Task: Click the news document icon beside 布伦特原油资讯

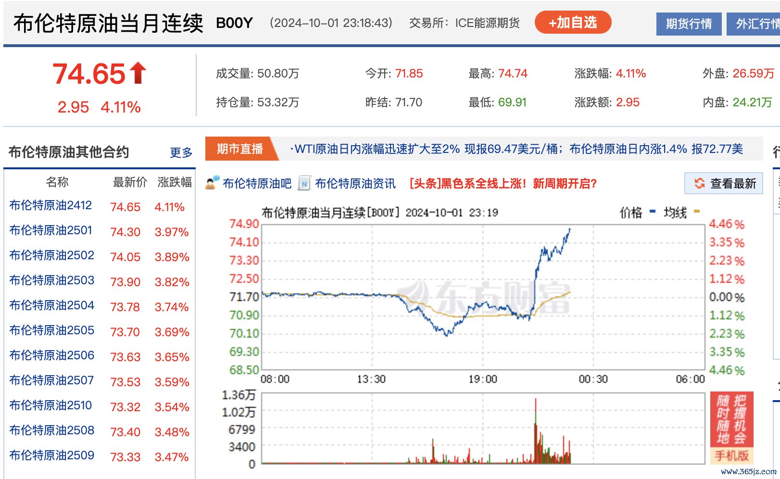Action: (304, 183)
